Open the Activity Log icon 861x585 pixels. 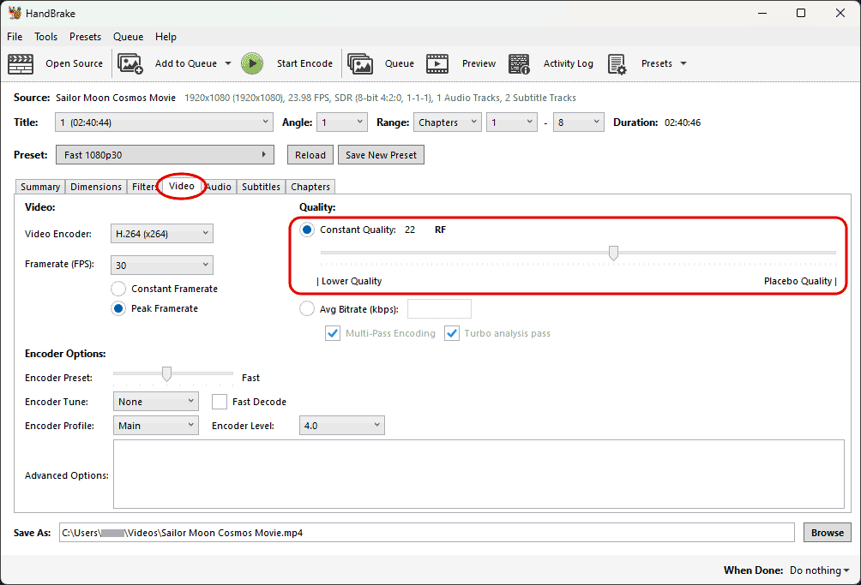coord(519,63)
